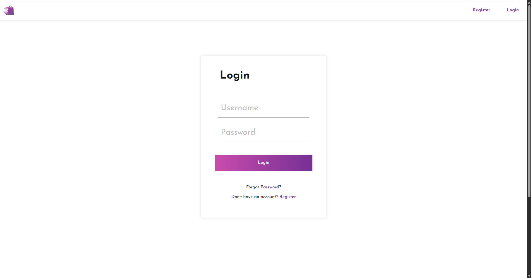
Task: Click the underline beneath the Username field
Action: pyautogui.click(x=263, y=118)
